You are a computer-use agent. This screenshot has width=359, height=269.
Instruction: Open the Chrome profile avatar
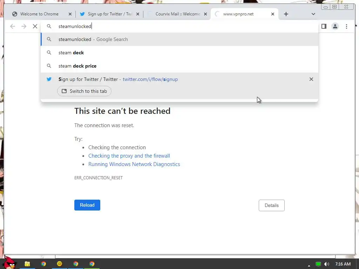335,26
